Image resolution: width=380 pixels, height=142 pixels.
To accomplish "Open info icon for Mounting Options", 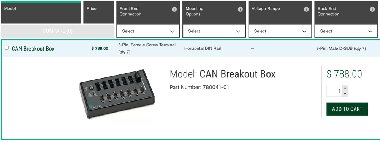I will tap(240, 9).
